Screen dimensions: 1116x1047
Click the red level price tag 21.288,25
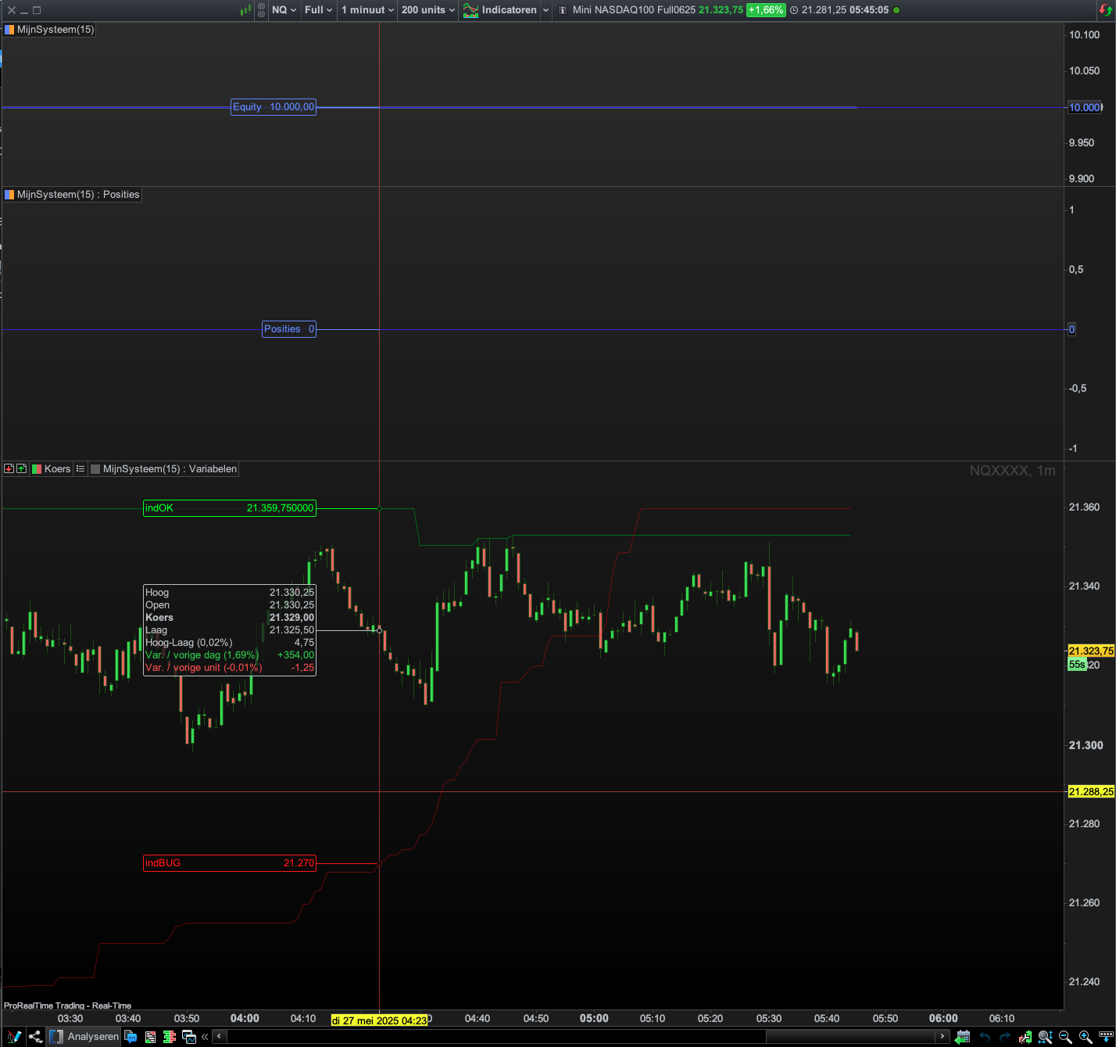click(1091, 792)
